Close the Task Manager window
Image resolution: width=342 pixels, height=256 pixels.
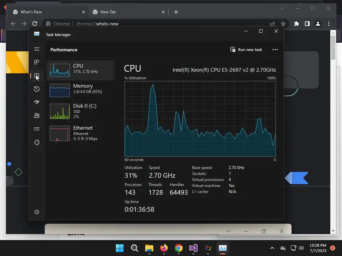pyautogui.click(x=276, y=31)
